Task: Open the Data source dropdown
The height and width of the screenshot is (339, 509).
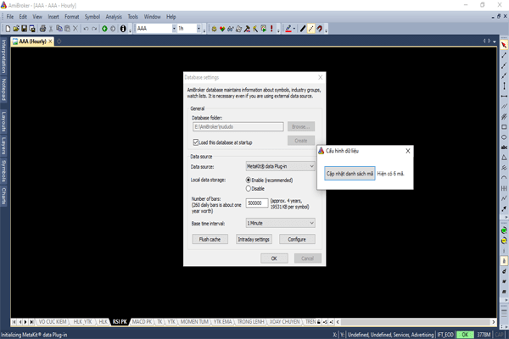Action: tap(280, 166)
